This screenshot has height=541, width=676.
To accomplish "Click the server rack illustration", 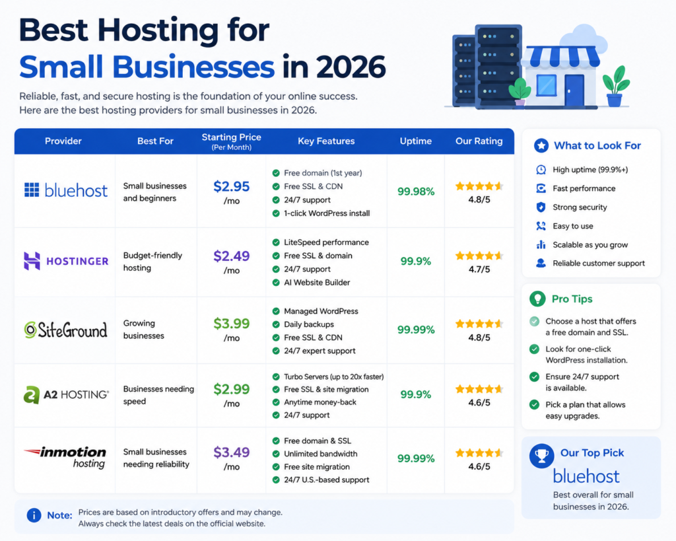I will pyautogui.click(x=487, y=66).
